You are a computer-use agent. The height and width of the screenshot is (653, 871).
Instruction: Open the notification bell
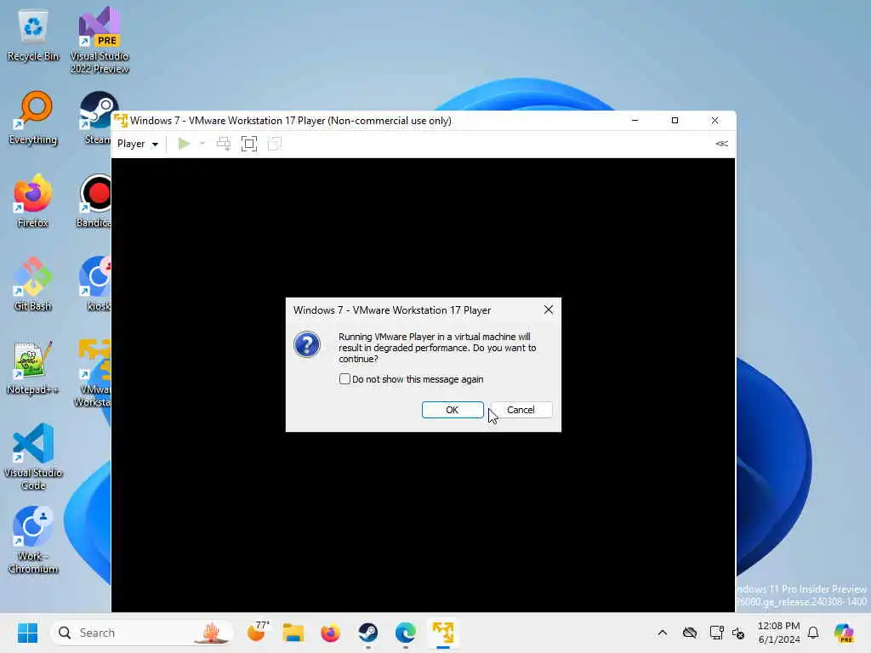813,633
